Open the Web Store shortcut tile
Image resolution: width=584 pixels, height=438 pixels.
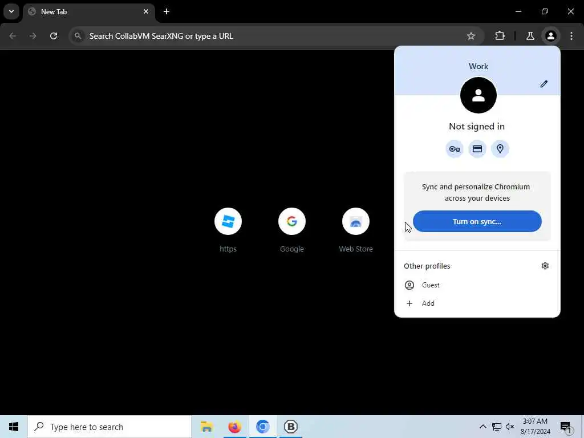pyautogui.click(x=356, y=231)
